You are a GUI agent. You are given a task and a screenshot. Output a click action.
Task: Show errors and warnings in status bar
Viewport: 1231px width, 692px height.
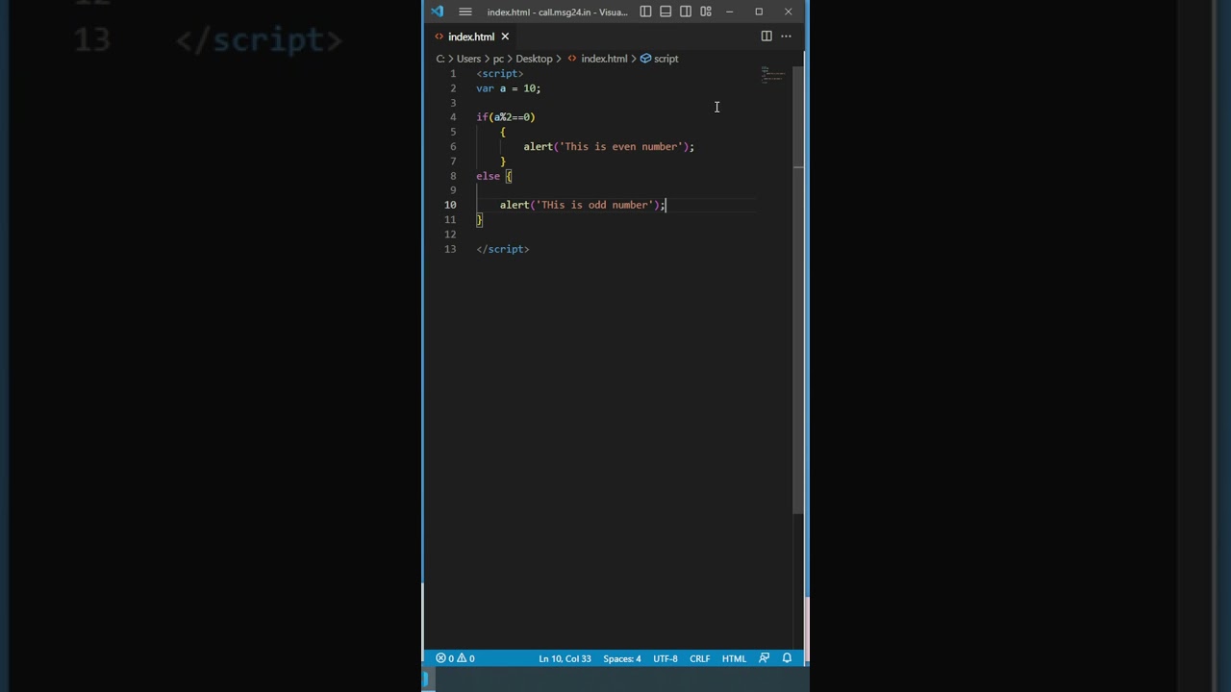click(455, 658)
